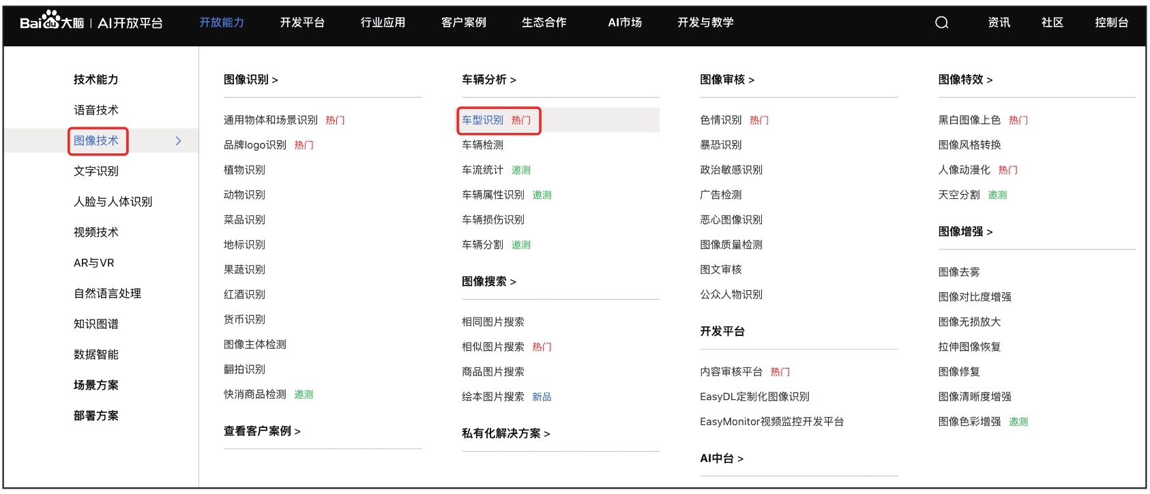Image resolution: width=1150 pixels, height=494 pixels.
Task: Open 公众人物识别 link
Action: 731,294
